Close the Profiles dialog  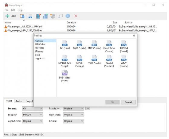[x=134, y=36]
